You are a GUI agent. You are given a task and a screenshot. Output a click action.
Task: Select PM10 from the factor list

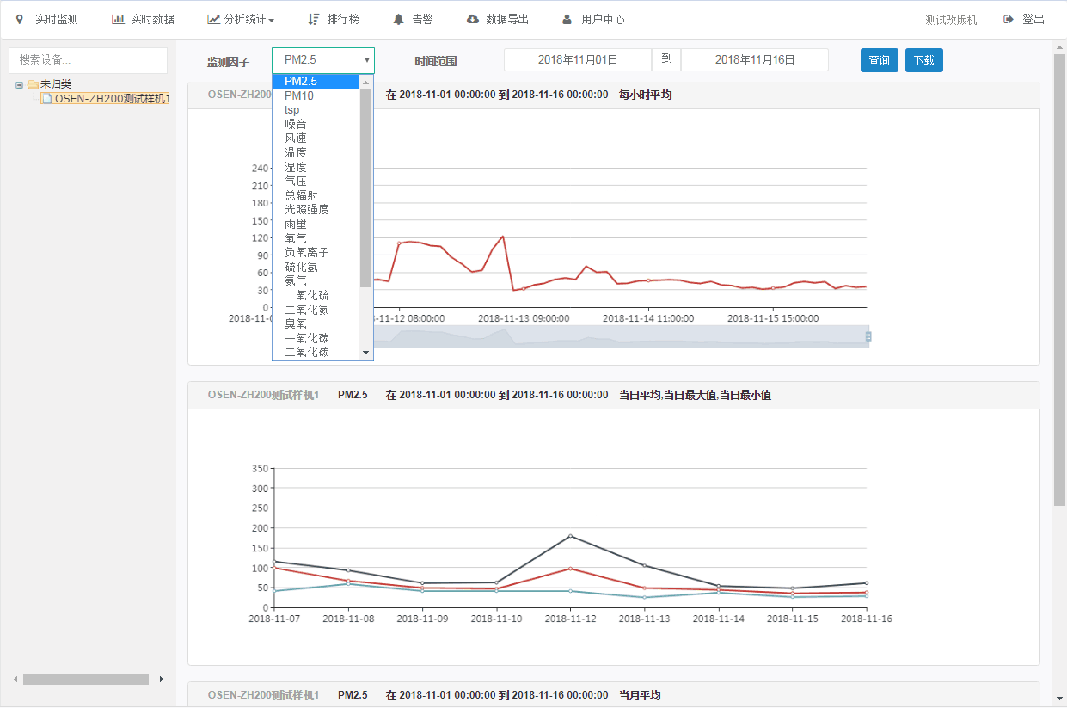click(x=299, y=95)
